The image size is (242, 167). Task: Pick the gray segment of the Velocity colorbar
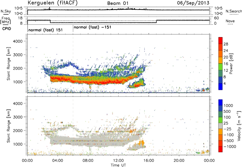(221, 126)
